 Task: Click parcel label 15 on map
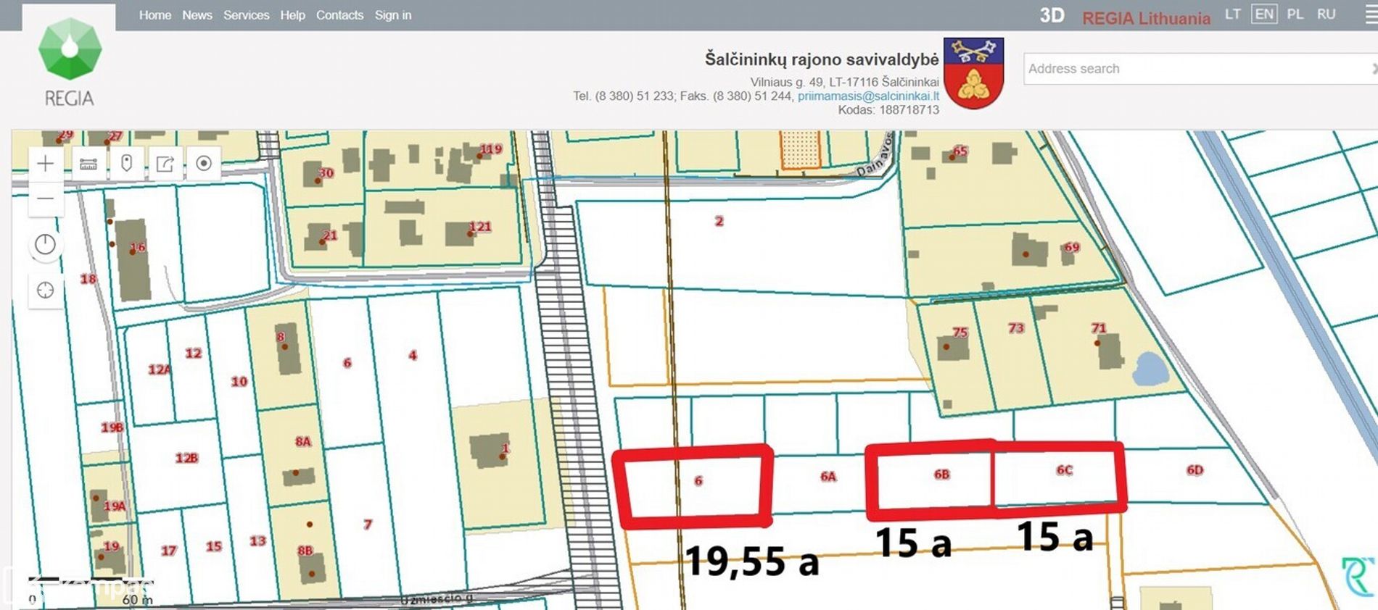coord(214,546)
